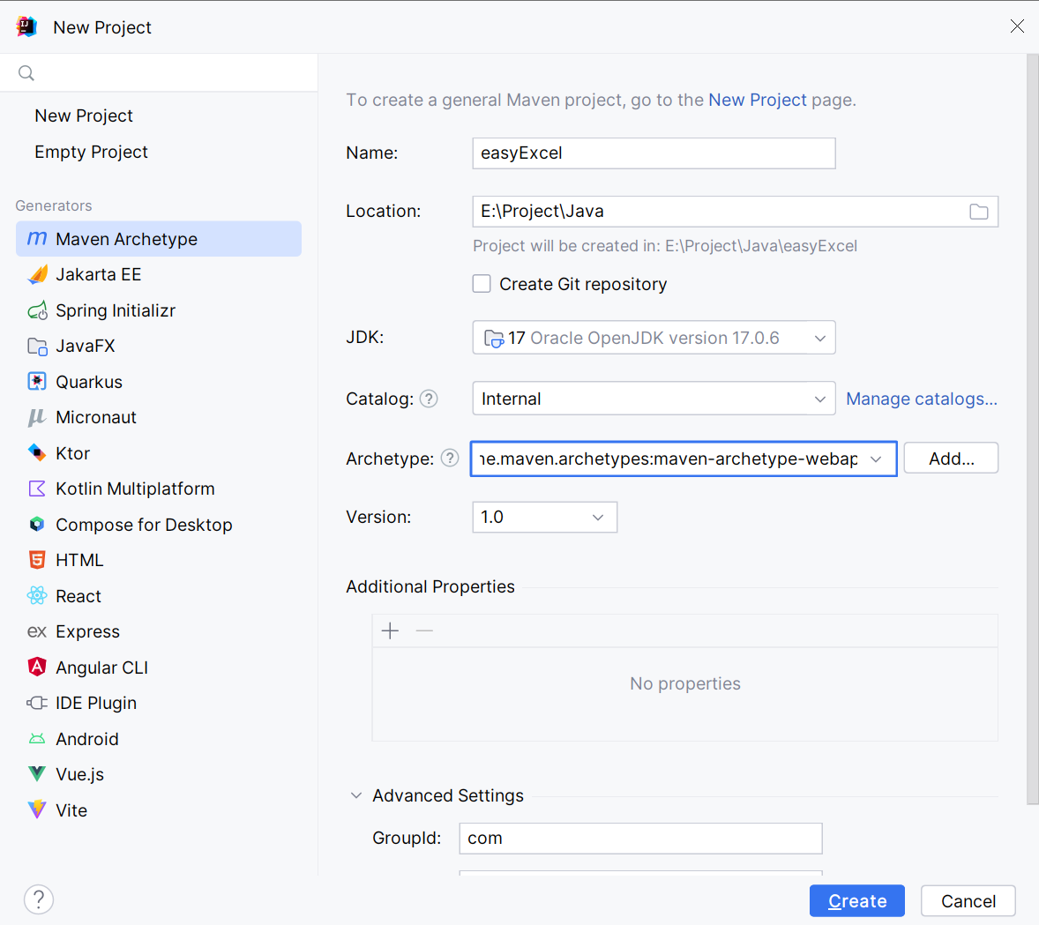Enable the Create Git repository checkbox

pos(482,284)
